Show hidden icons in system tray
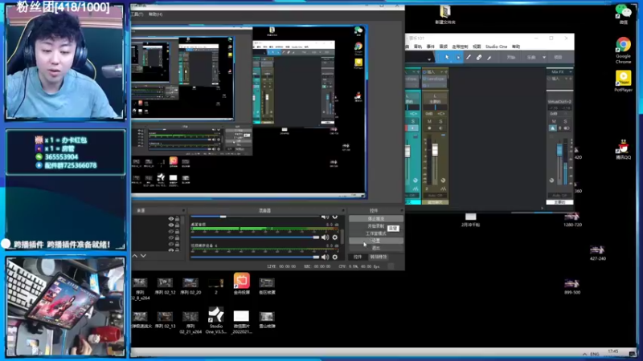Screen dimensions: 643x361 (585, 354)
